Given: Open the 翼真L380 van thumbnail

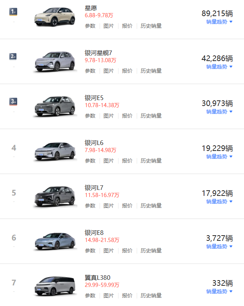Looking at the screenshot, I should click(55, 286).
